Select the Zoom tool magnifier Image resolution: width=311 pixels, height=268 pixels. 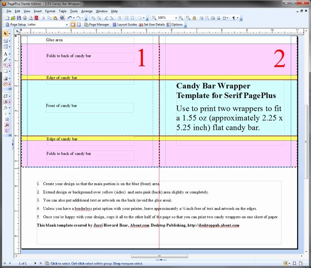pyautogui.click(x=188, y=18)
